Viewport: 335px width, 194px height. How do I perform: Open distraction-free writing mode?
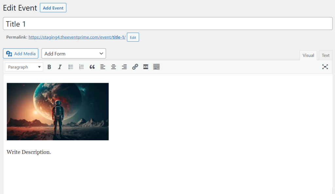pyautogui.click(x=325, y=67)
